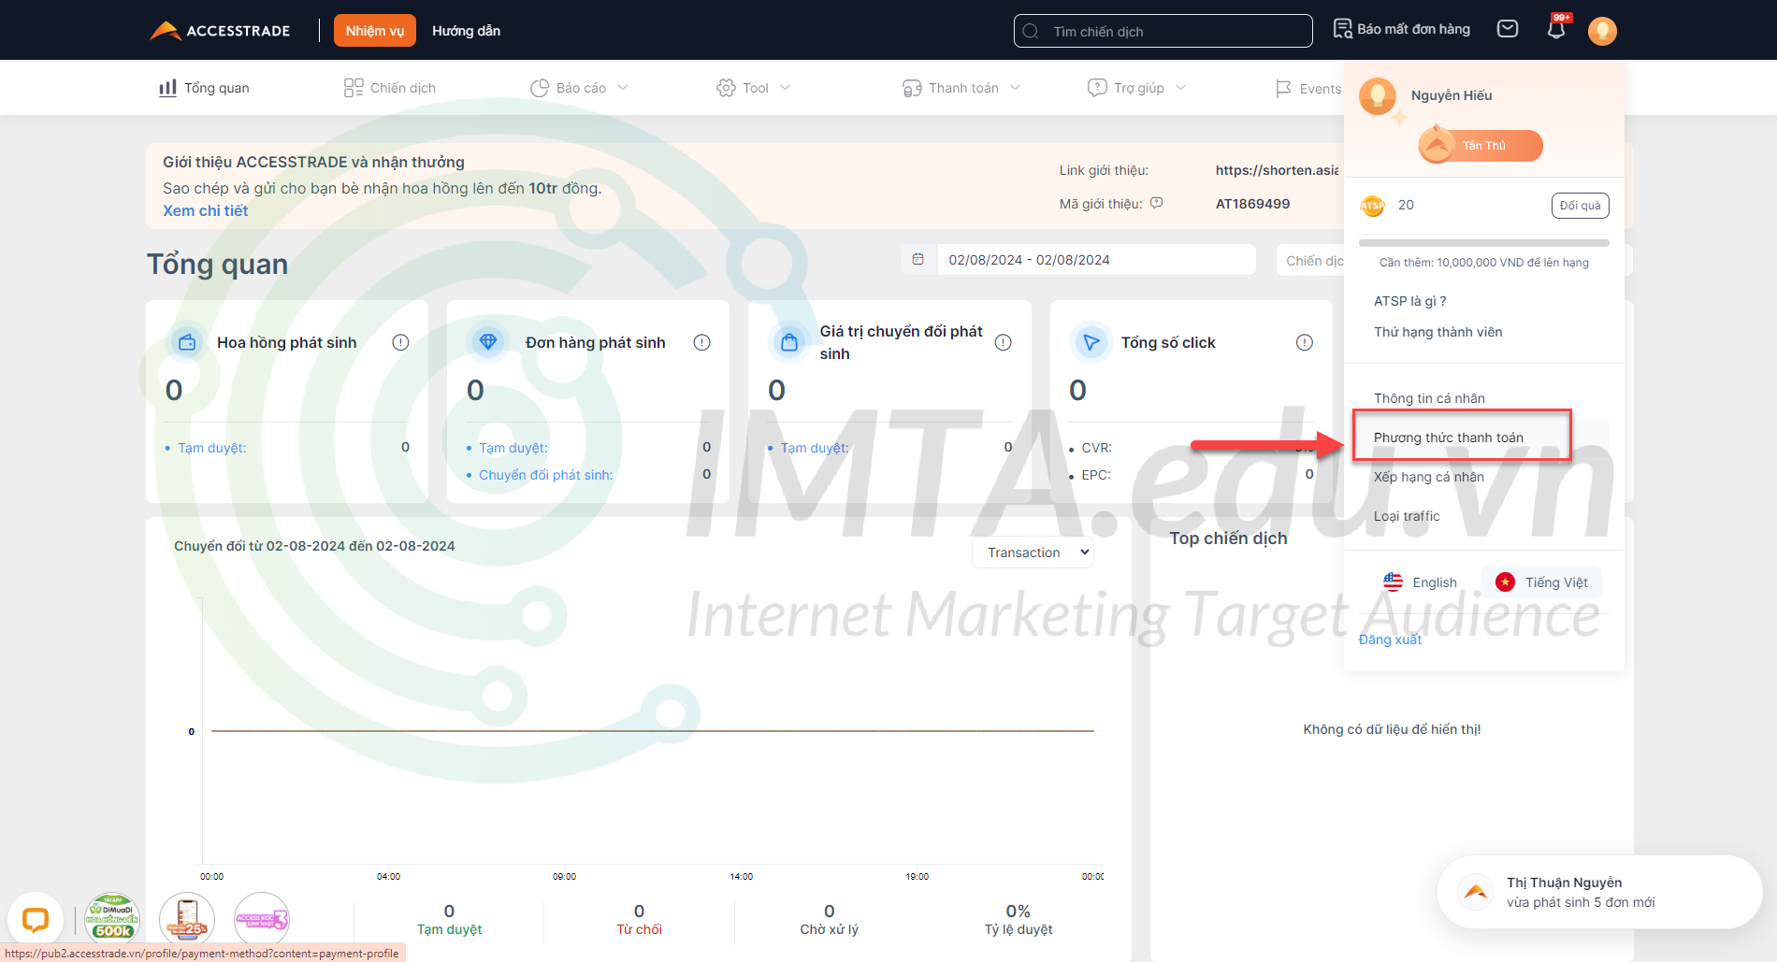The width and height of the screenshot is (1777, 962).
Task: Focus the Tìm chiến dịch search field
Action: pos(1163,31)
